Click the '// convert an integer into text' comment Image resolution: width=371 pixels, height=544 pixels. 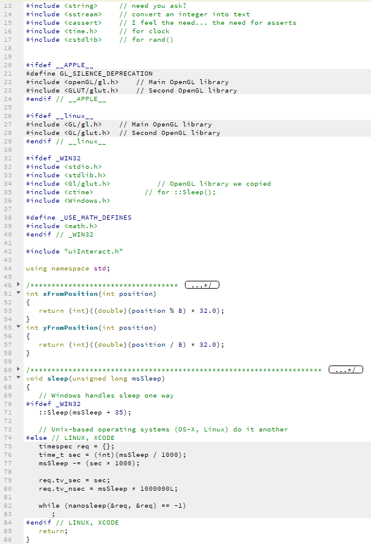pos(185,15)
